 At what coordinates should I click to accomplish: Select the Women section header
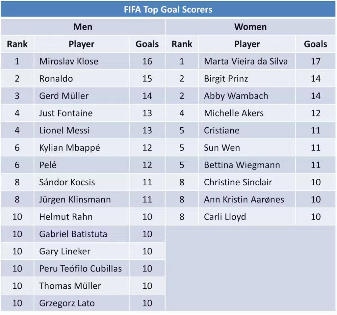[250, 27]
